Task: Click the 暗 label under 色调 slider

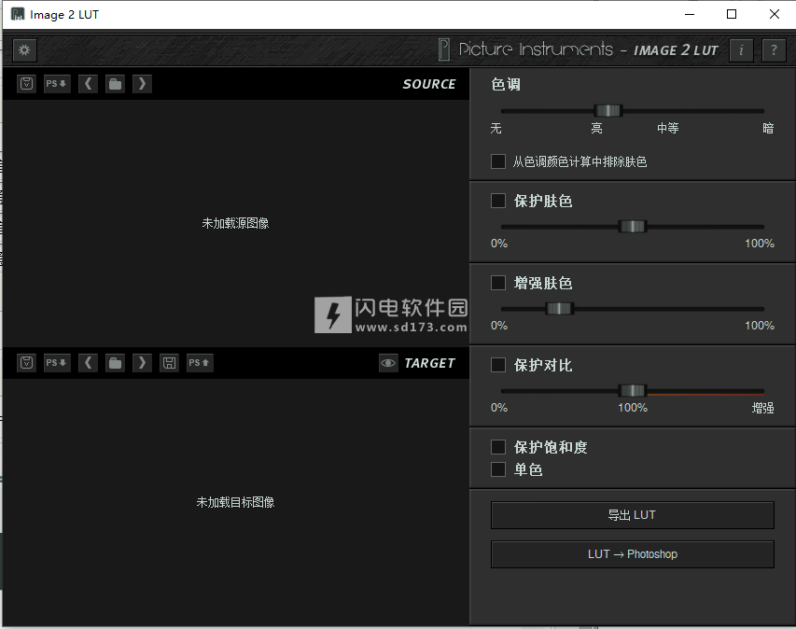Action: pos(768,128)
